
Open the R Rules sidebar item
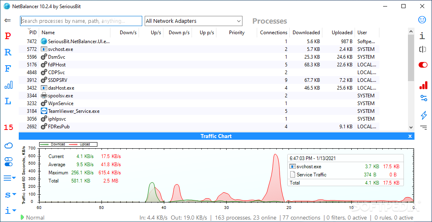[x=8, y=52]
